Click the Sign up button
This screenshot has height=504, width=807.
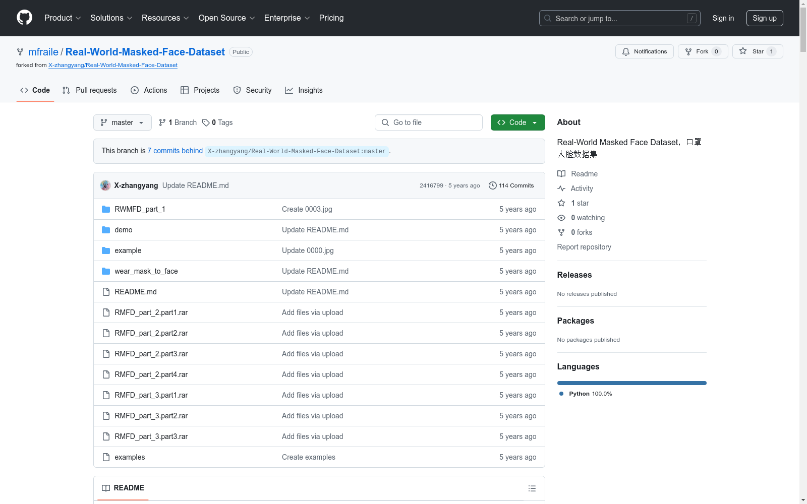click(x=765, y=18)
